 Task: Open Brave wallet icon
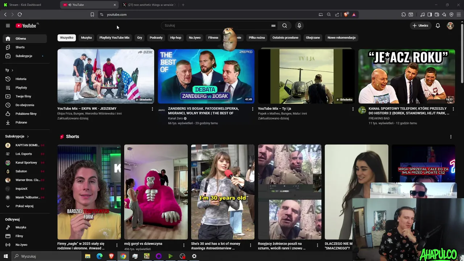coord(437,14)
